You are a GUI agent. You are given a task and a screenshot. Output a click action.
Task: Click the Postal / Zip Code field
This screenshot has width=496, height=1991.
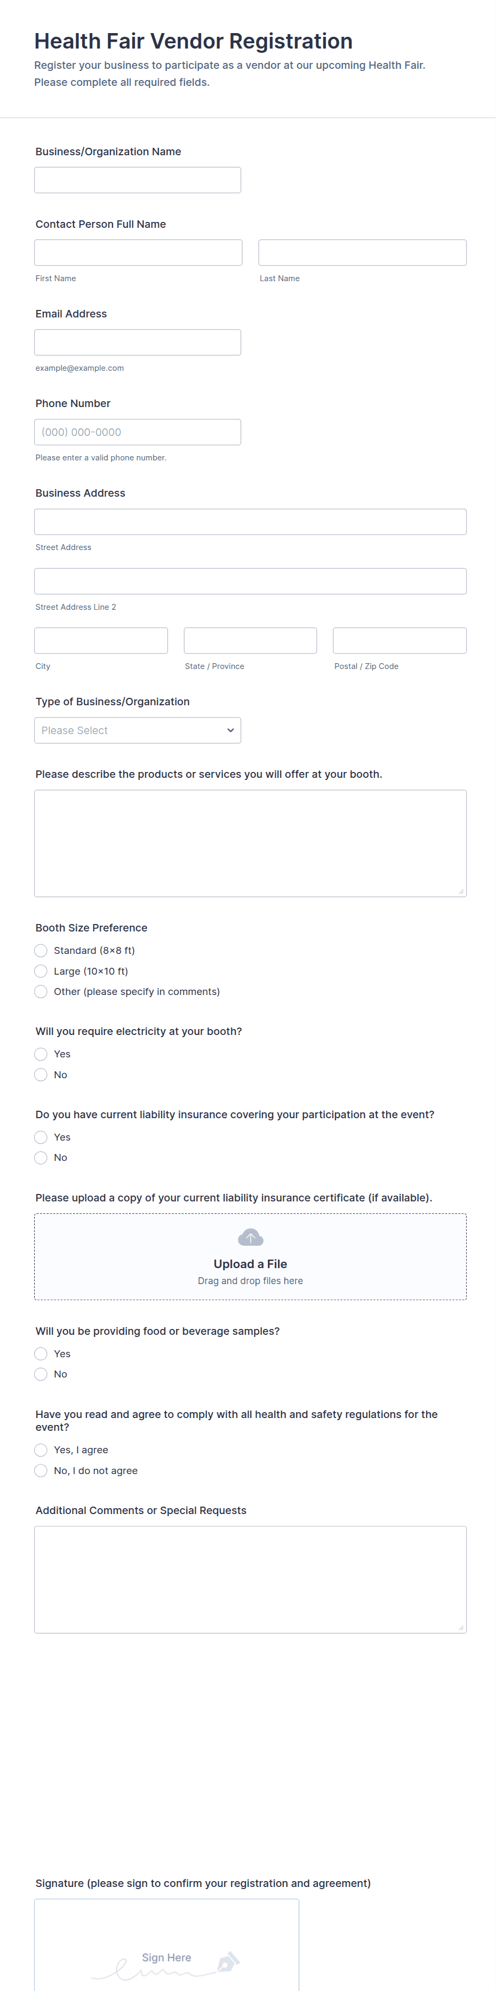(x=399, y=641)
